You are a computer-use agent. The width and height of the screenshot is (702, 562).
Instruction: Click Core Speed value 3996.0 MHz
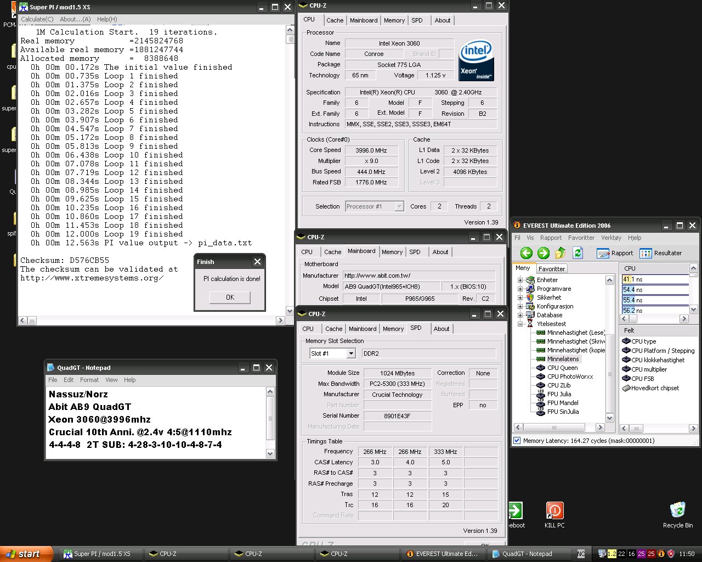point(371,150)
